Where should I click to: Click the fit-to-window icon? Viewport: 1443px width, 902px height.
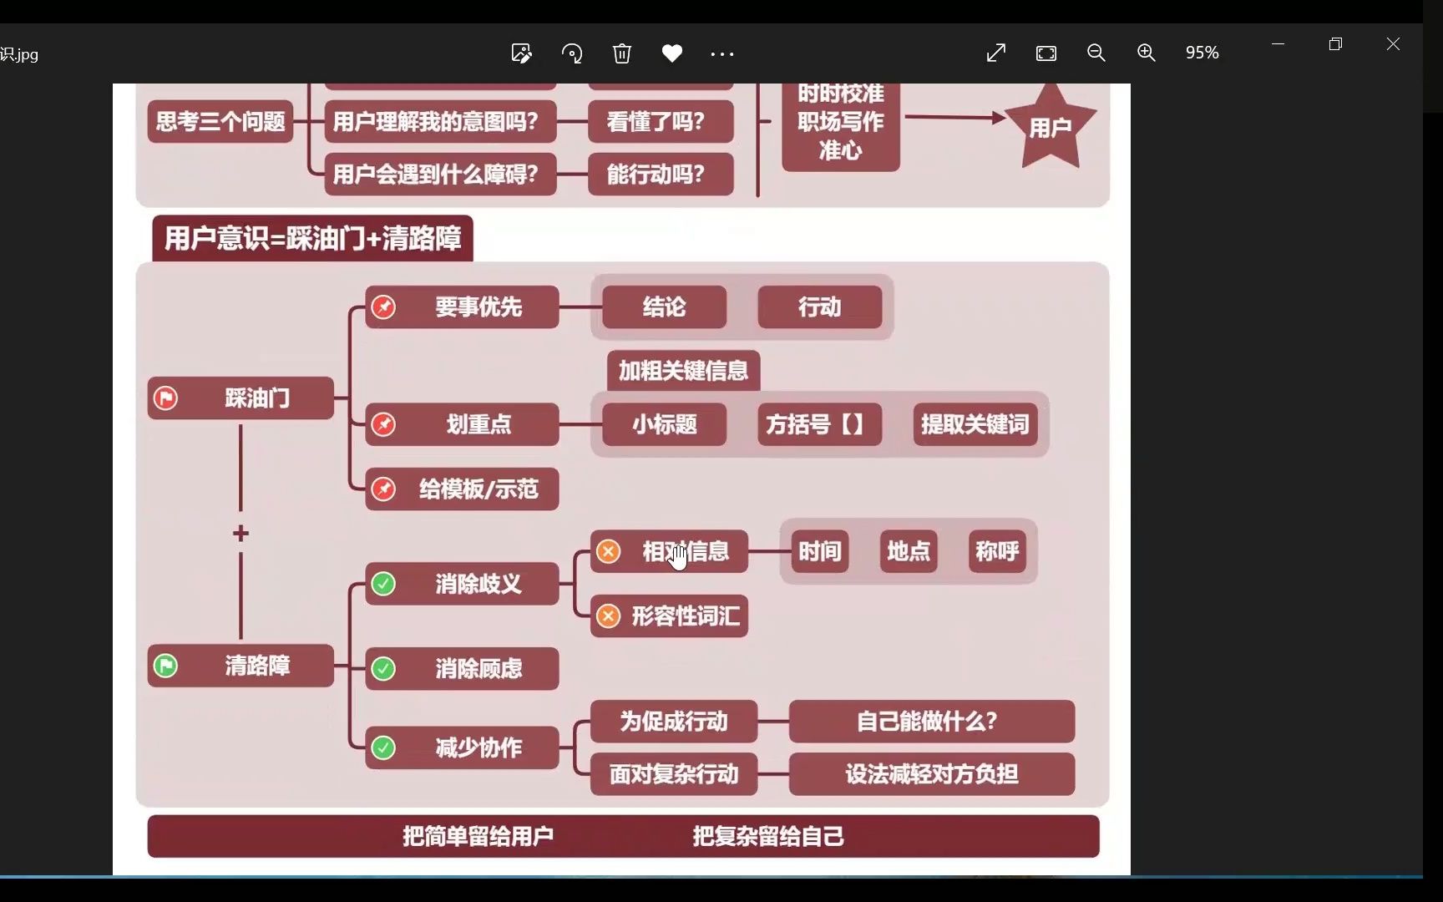point(1046,53)
